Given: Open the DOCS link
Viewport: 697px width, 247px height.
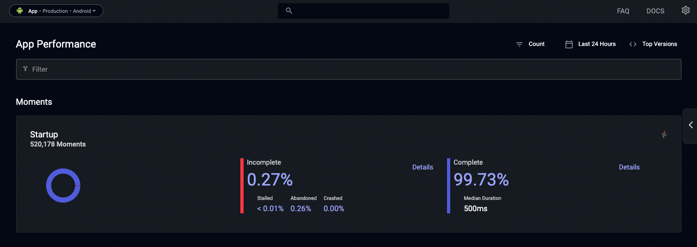Looking at the screenshot, I should pos(655,11).
